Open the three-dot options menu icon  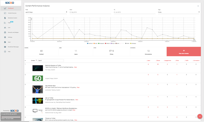(x=198, y=6)
